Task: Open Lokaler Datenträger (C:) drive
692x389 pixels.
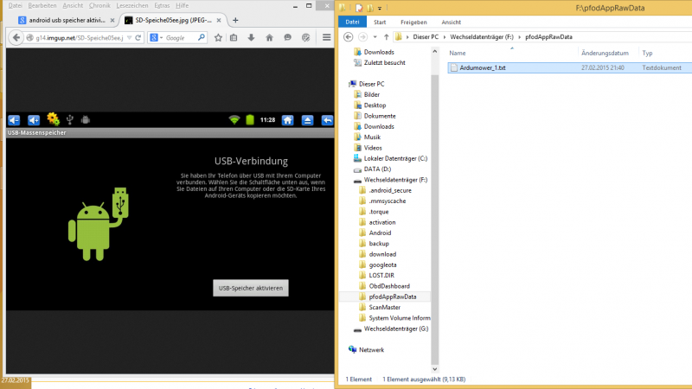Action: (x=395, y=158)
